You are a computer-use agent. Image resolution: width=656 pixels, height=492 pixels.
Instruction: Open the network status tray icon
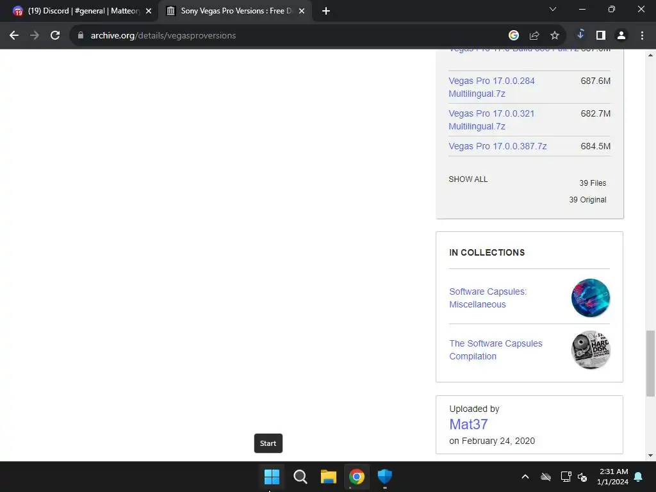[x=566, y=477]
